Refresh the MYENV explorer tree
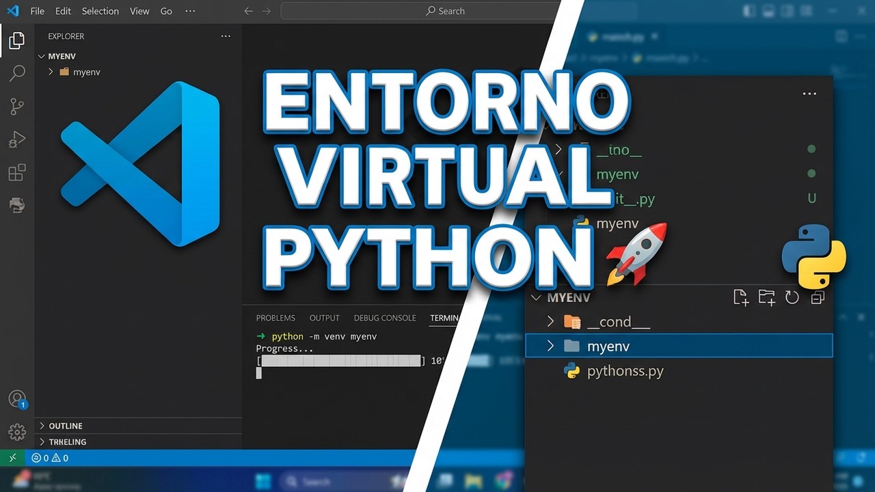 [792, 297]
